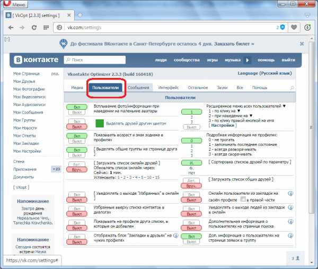318x269 pixels.
Task: Open сообщества in the VK header
Action: coord(187,60)
